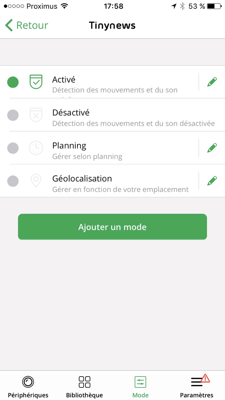225x400 pixels.
Task: Tap the clock icon for Planning
Action: coord(36,148)
